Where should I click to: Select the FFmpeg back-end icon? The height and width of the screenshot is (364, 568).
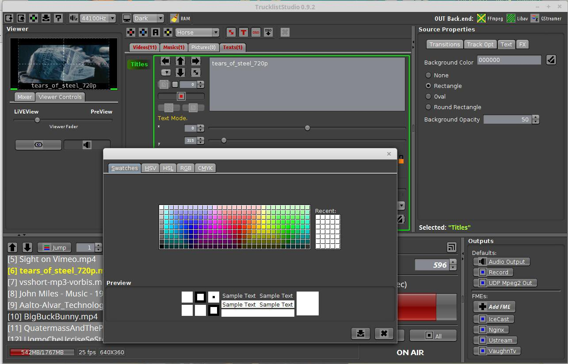tap(481, 18)
